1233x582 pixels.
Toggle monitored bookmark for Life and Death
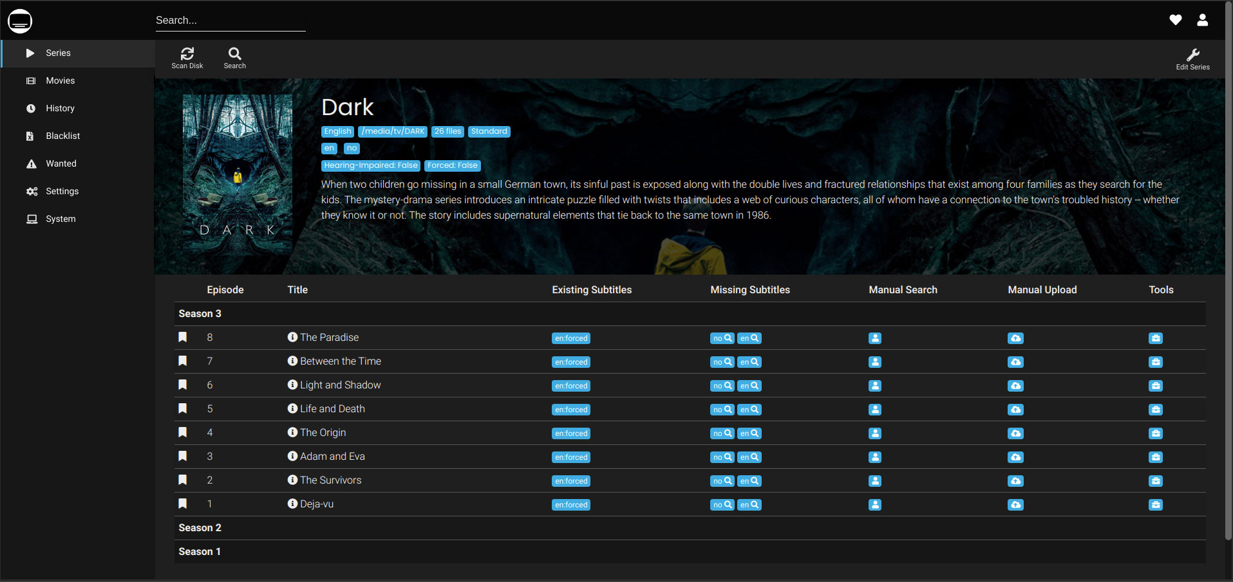[x=183, y=408]
